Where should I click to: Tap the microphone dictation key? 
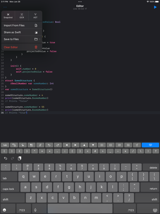point(39,208)
